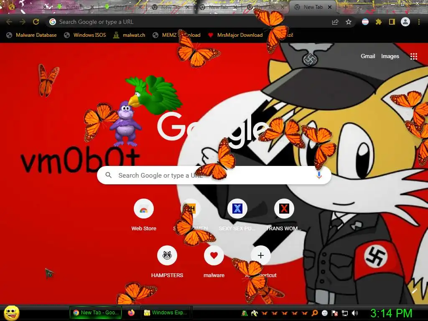The width and height of the screenshot is (428, 321).
Task: Click the white face tray icon
Action: (x=324, y=313)
